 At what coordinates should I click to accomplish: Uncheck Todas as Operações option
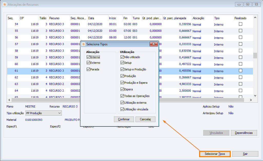122,96
